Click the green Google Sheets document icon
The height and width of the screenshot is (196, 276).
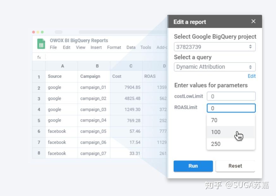pyautogui.click(x=41, y=44)
